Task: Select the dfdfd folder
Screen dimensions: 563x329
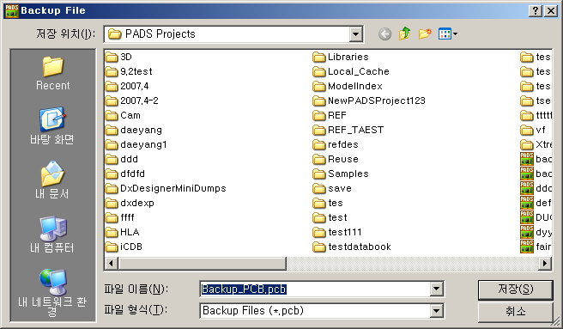Action: pos(125,174)
